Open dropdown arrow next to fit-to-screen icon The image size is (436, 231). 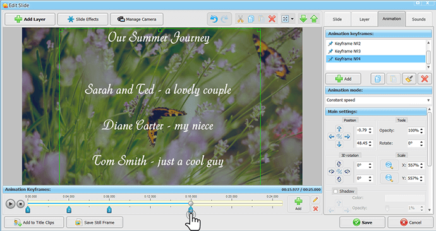(x=292, y=19)
